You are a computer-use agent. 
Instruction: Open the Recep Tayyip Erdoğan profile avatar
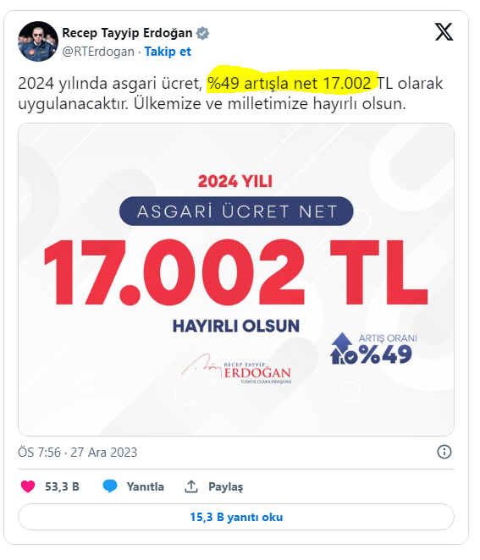click(38, 41)
